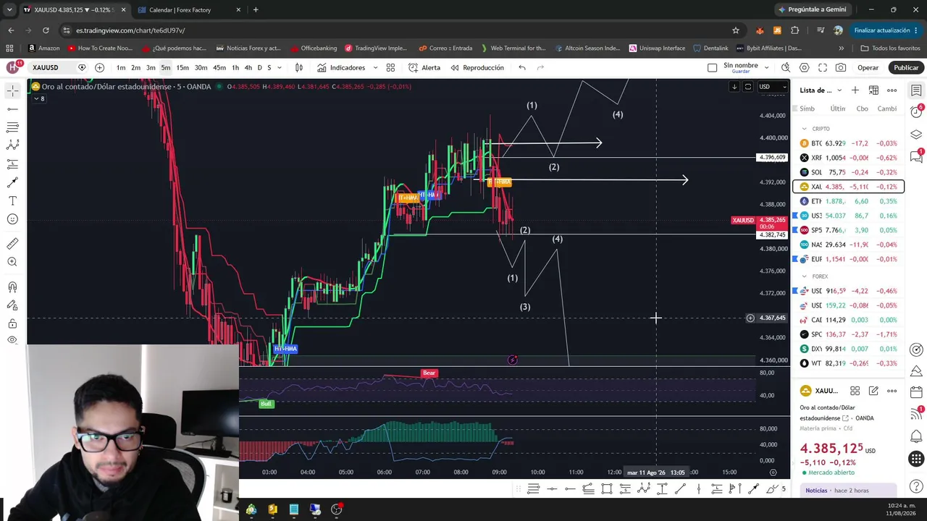
Task: Add a symbol to the watchlist
Action: click(x=855, y=90)
